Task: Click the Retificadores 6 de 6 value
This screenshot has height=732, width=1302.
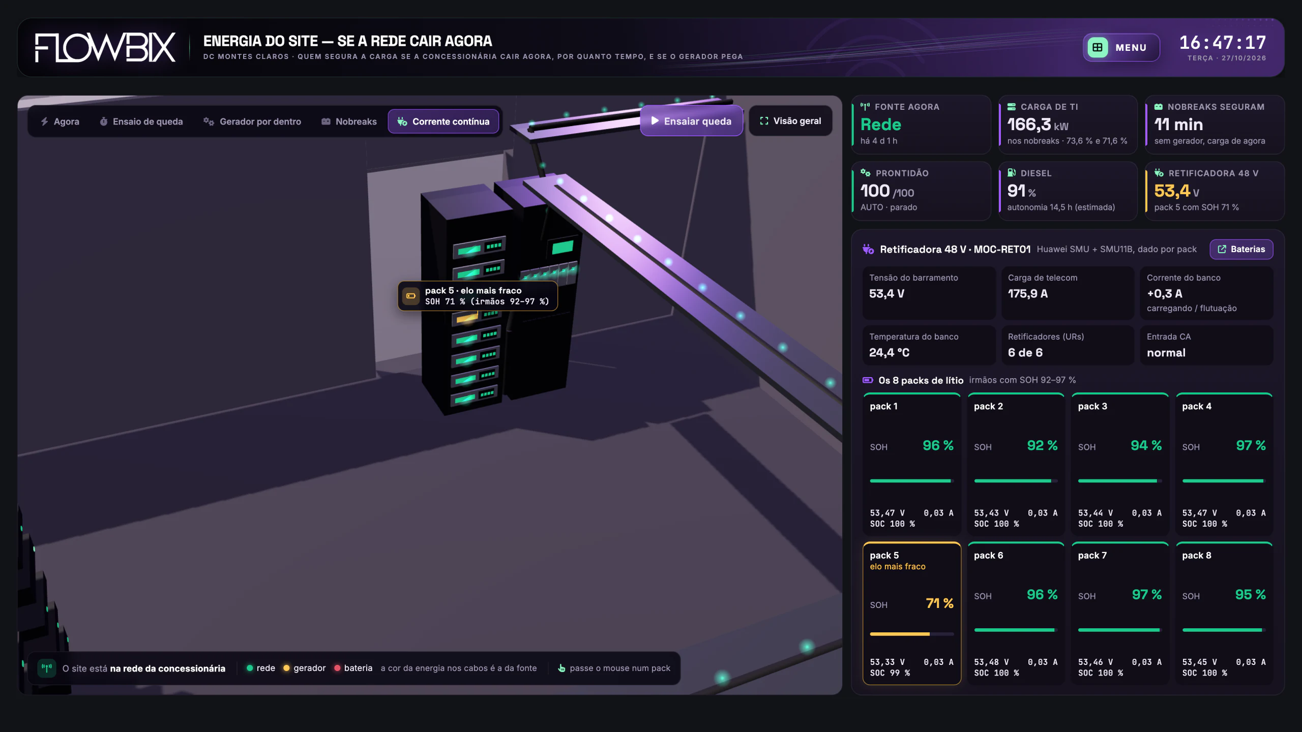Action: (x=1025, y=353)
